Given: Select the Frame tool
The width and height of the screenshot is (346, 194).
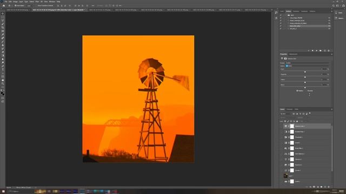Looking at the screenshot, I should 3,31.
